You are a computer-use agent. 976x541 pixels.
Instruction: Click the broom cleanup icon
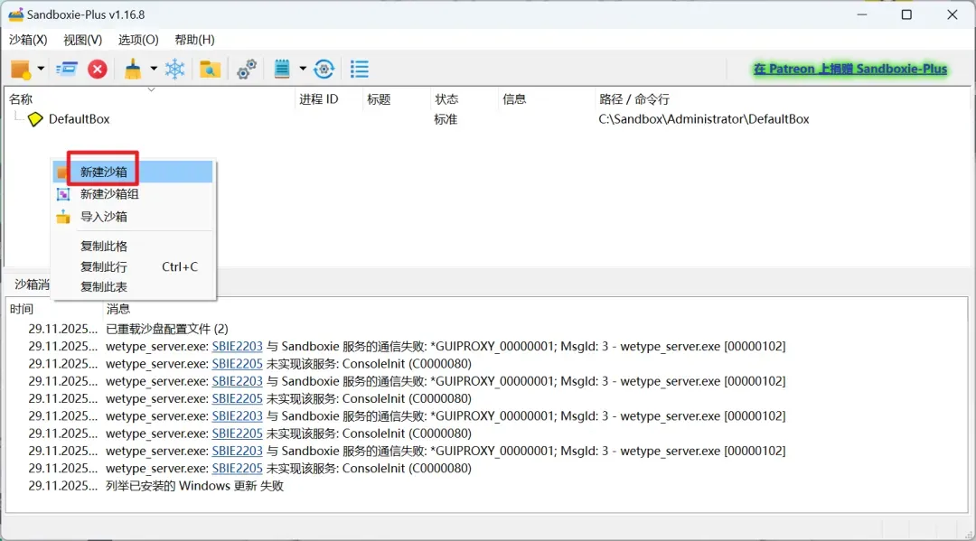pos(133,69)
